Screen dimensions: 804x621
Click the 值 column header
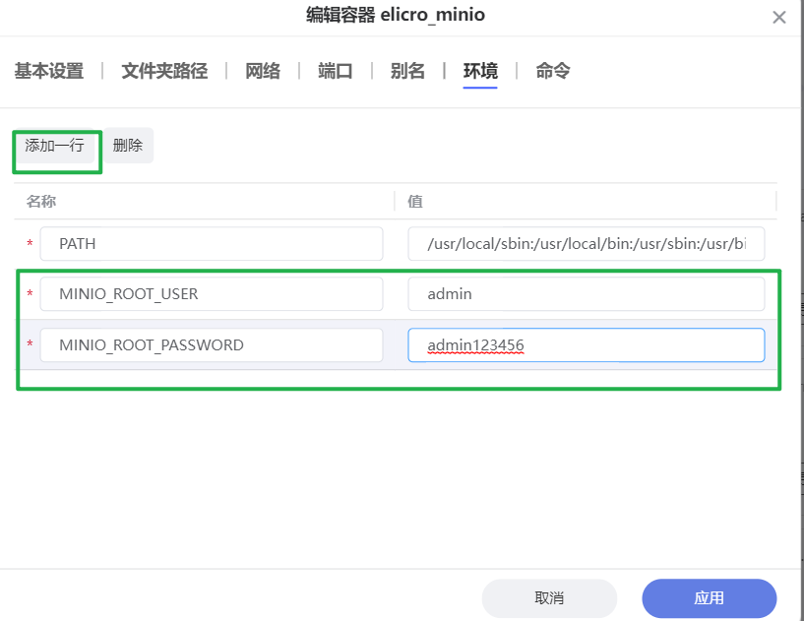[413, 201]
